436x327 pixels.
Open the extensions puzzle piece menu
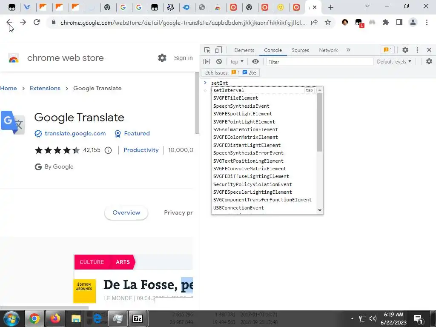coord(386,22)
